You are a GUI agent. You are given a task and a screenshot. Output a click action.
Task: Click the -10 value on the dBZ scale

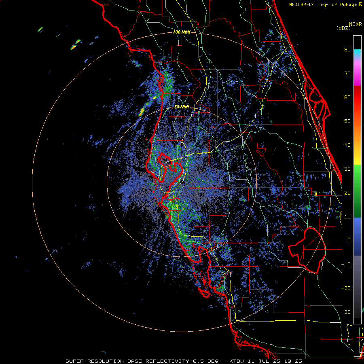click(346, 265)
